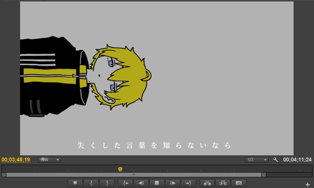This screenshot has height=188, width=314.
Task: Step back one frame
Action: point(141,183)
